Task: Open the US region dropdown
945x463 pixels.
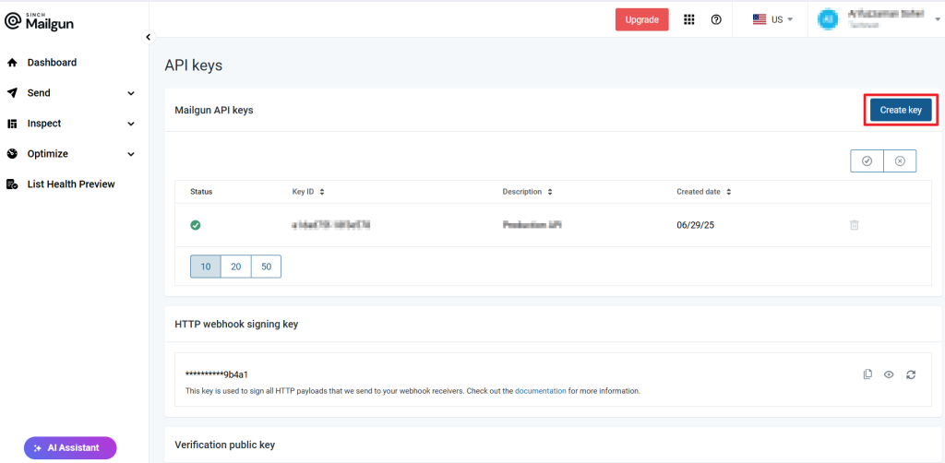Action: tap(772, 19)
